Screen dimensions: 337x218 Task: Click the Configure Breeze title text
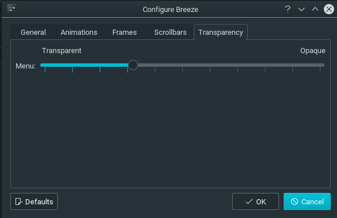(x=170, y=10)
